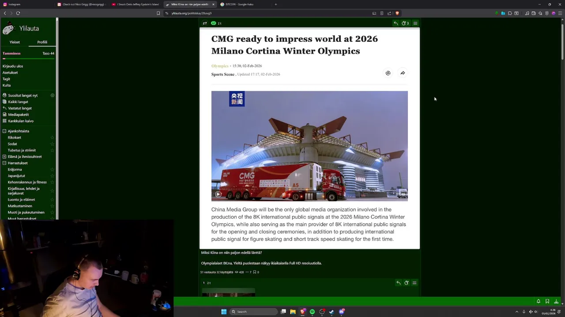
Task: Expand the Elämä ja ihmissuhteet category
Action: coord(4,157)
